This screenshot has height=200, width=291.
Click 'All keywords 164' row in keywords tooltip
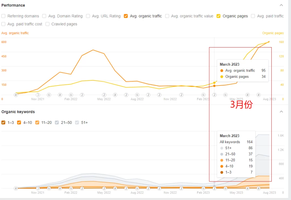(236, 142)
